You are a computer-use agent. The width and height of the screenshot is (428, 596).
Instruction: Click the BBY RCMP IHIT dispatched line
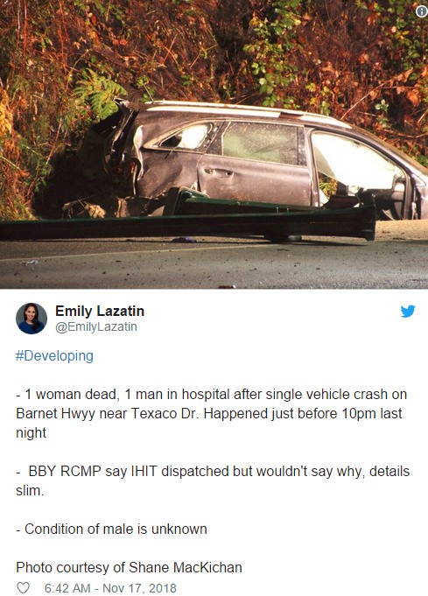(213, 480)
